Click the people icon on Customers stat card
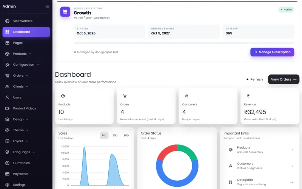 pyautogui.click(x=186, y=96)
